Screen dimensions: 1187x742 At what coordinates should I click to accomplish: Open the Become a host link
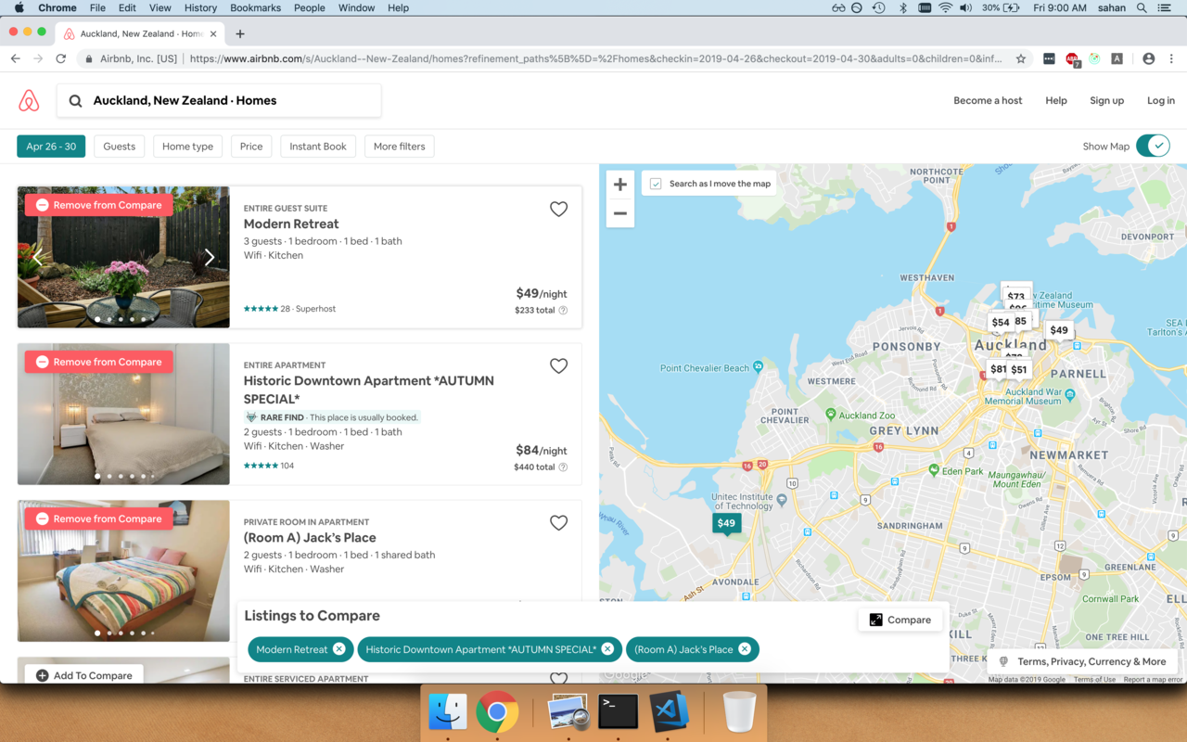(987, 100)
